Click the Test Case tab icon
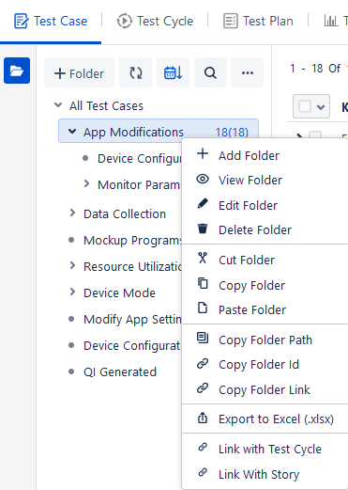 point(21,22)
